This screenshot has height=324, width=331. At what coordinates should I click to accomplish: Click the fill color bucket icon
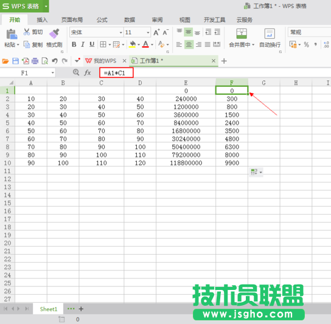[133, 44]
